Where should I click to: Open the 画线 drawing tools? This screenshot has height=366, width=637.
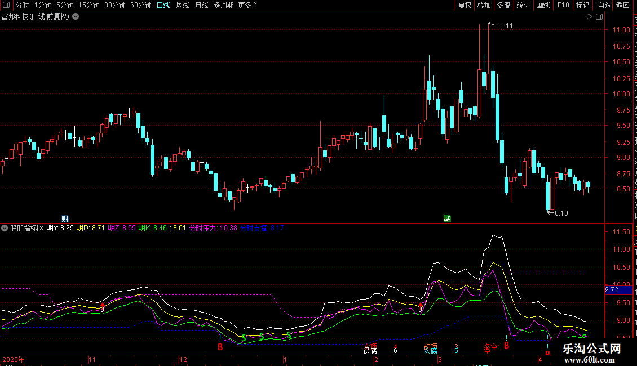pyautogui.click(x=543, y=5)
